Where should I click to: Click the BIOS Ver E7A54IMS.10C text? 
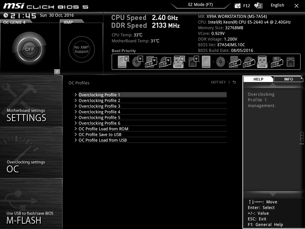point(222,45)
